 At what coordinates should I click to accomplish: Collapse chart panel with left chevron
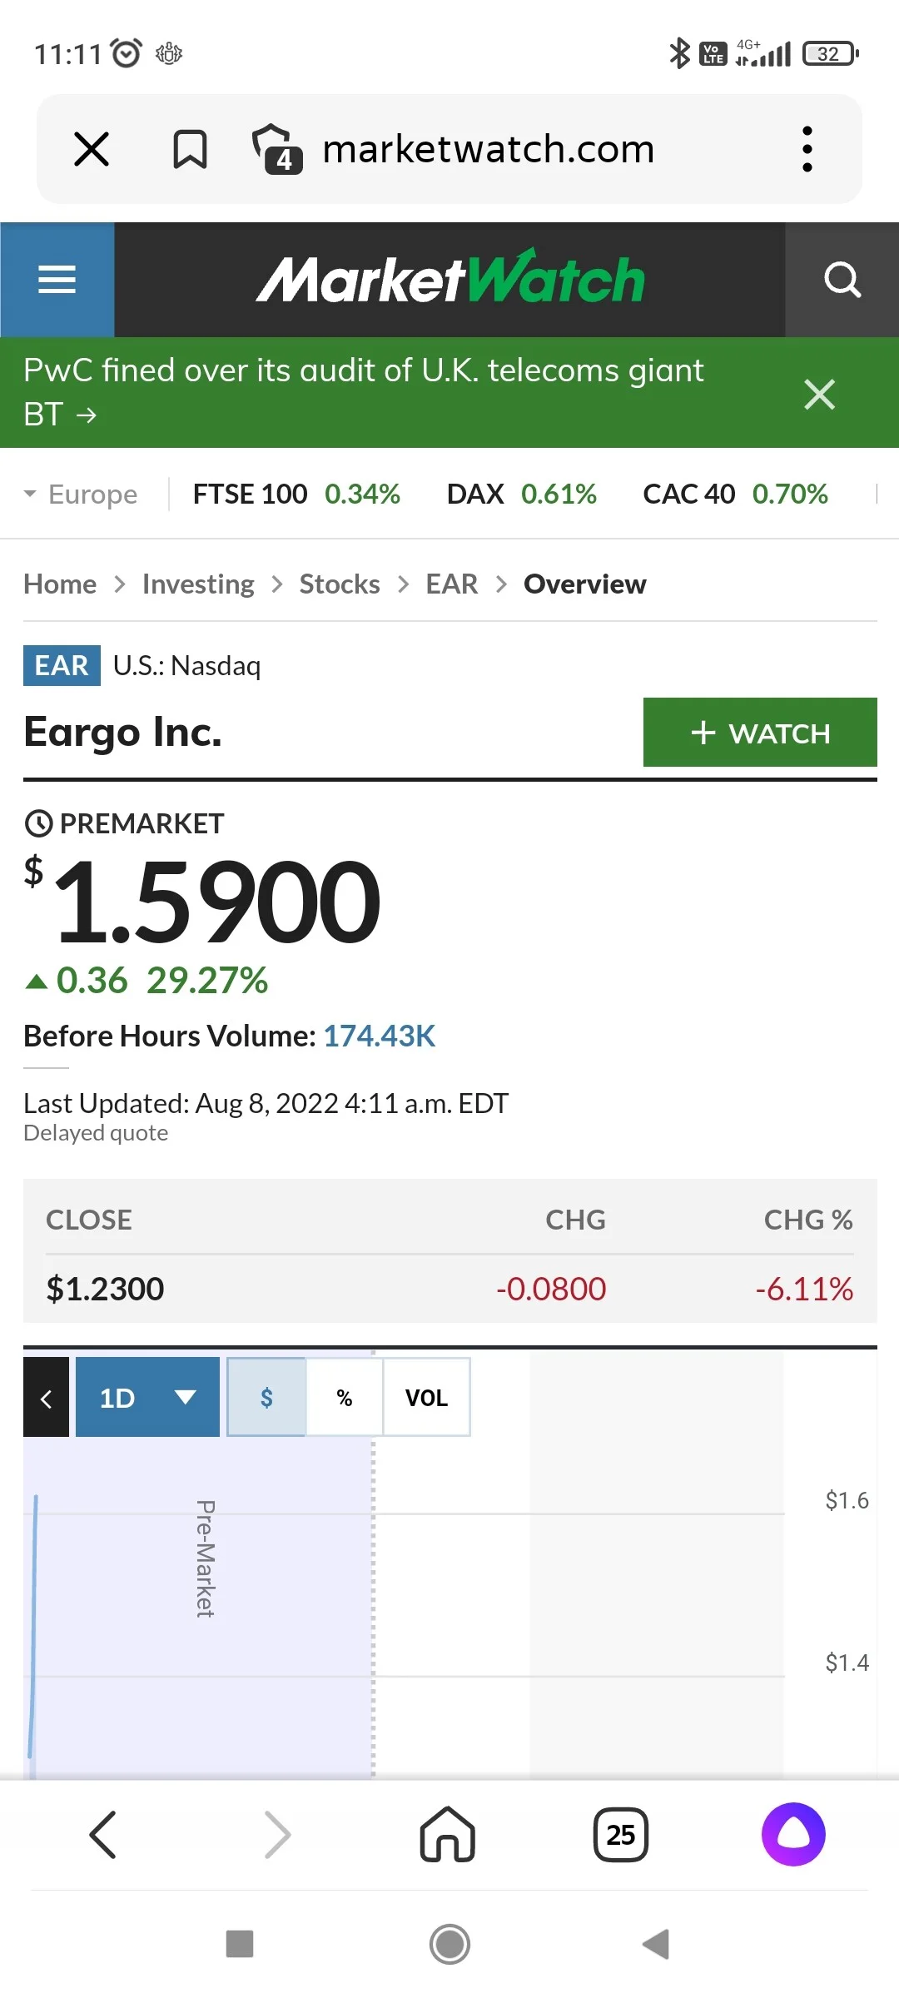tap(46, 1397)
